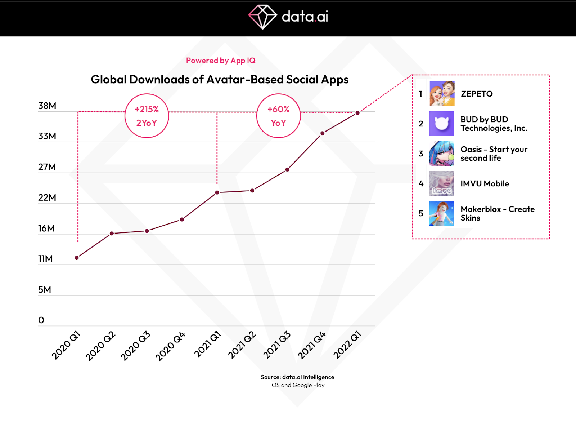Click the "2020 Q4" x-axis label

[170, 346]
